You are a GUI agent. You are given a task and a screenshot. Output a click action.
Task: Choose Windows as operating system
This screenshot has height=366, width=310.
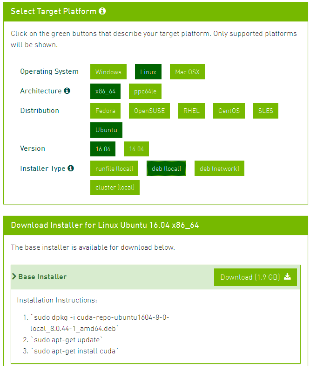click(108, 72)
